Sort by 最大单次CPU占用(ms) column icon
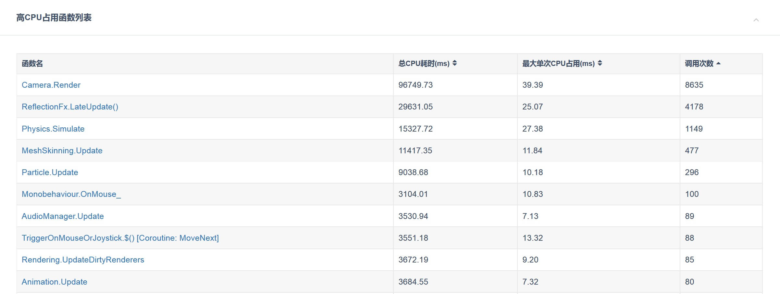 point(600,63)
